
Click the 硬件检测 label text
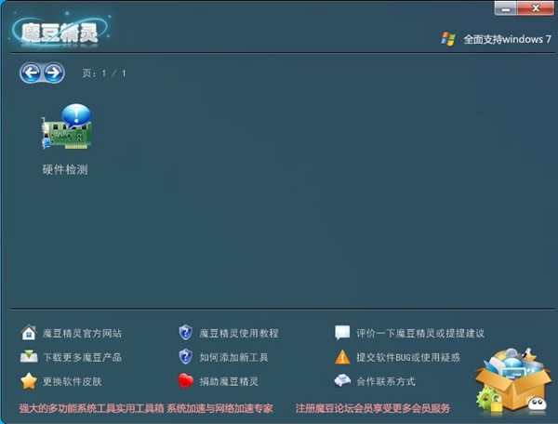pos(65,169)
